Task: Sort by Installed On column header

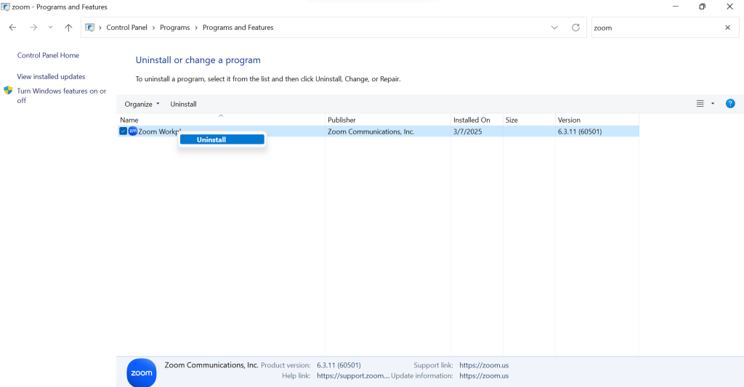Action: tap(477, 120)
